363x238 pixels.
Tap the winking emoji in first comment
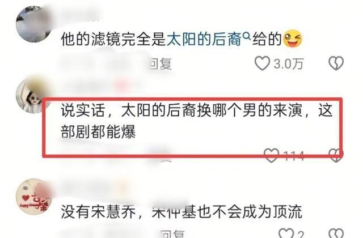coord(293,39)
